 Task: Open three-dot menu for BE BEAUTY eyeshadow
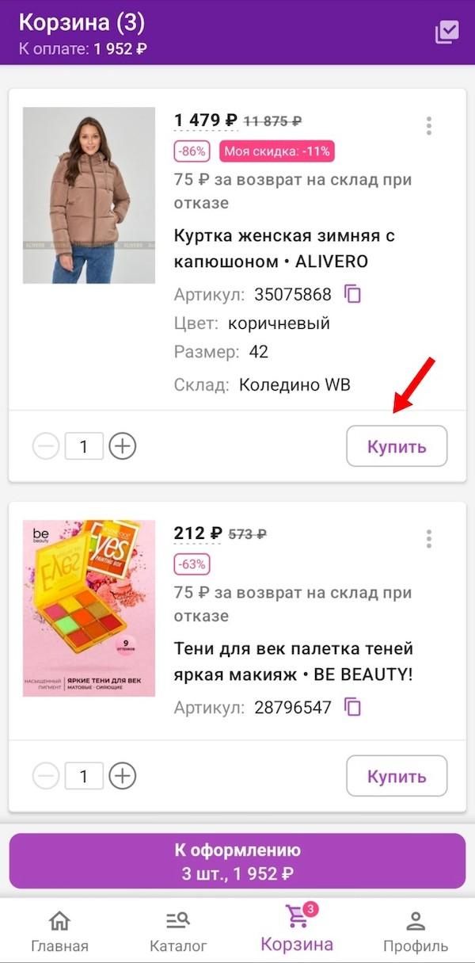[428, 539]
